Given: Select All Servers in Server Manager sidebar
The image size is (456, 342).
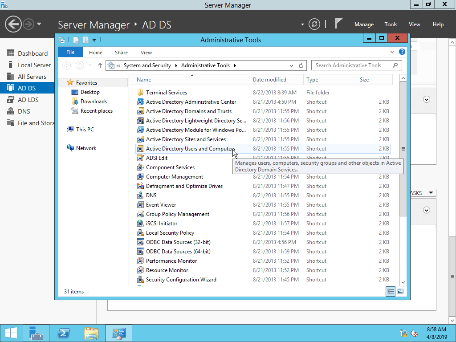Looking at the screenshot, I should 27,77.
